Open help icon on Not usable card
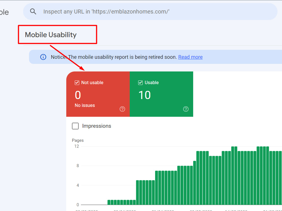The width and height of the screenshot is (282, 211). tap(122, 109)
